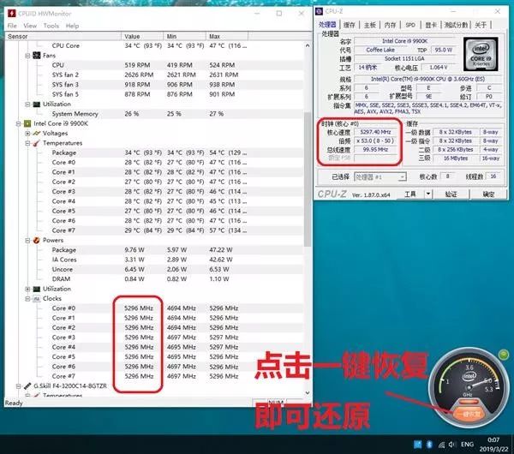This screenshot has height=454, width=514.
Task: Click the Intel Core i9 logo in CPU-Z
Action: (x=481, y=54)
